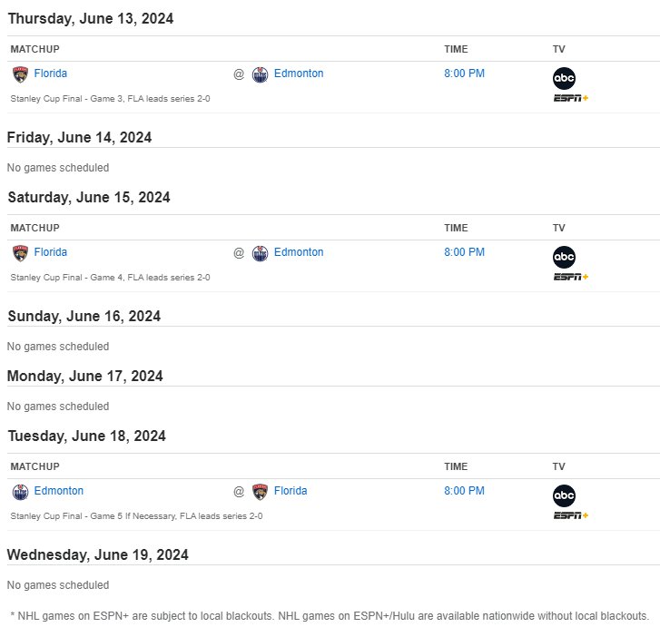The height and width of the screenshot is (637, 660).
Task: Click Edmonton Oilers logo in June 18 game
Action: [x=20, y=492]
